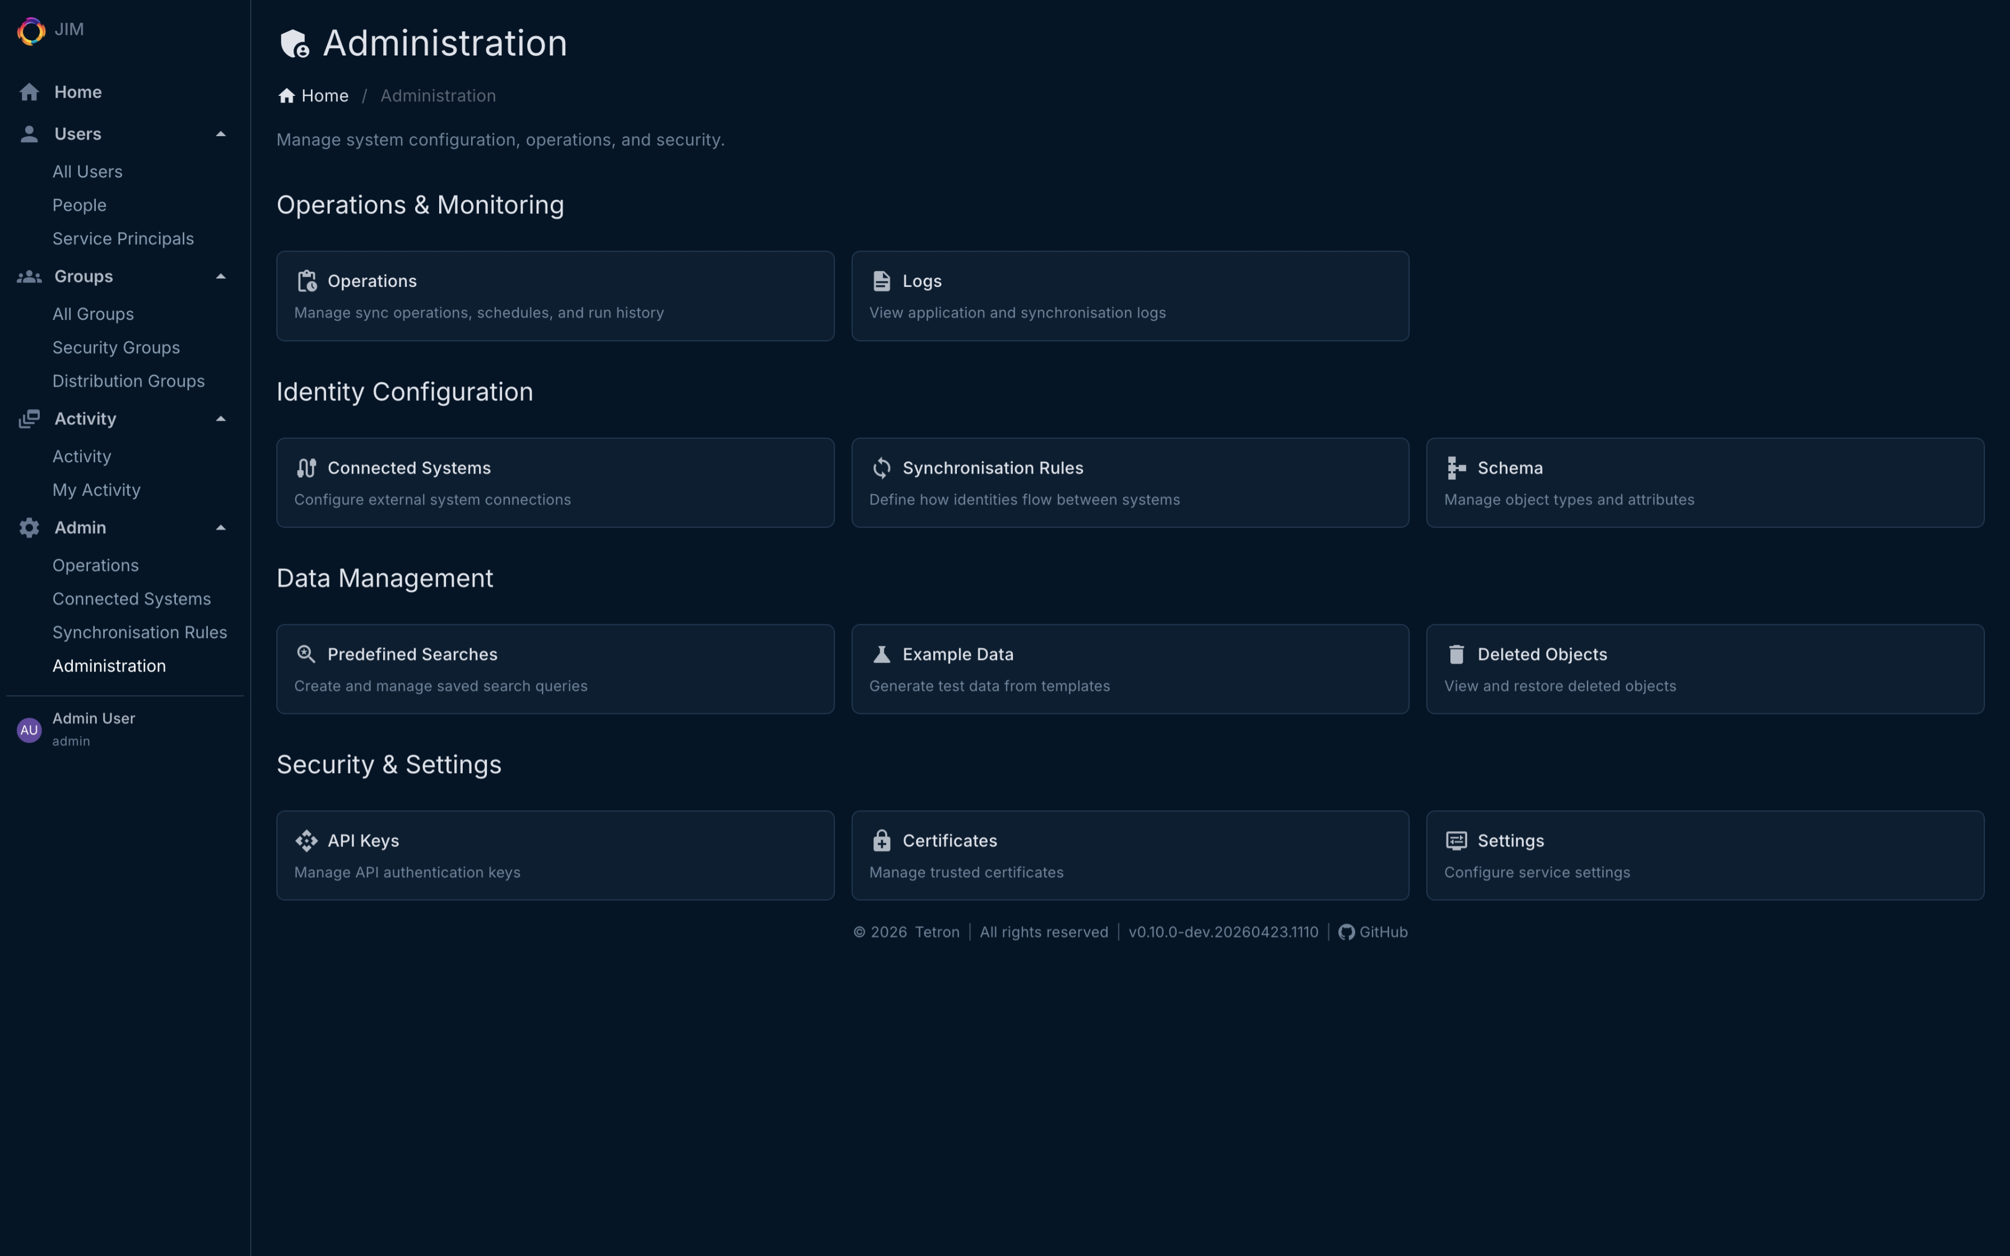Click the JIM logo icon
Viewport: 2010px width, 1256px height.
click(31, 31)
